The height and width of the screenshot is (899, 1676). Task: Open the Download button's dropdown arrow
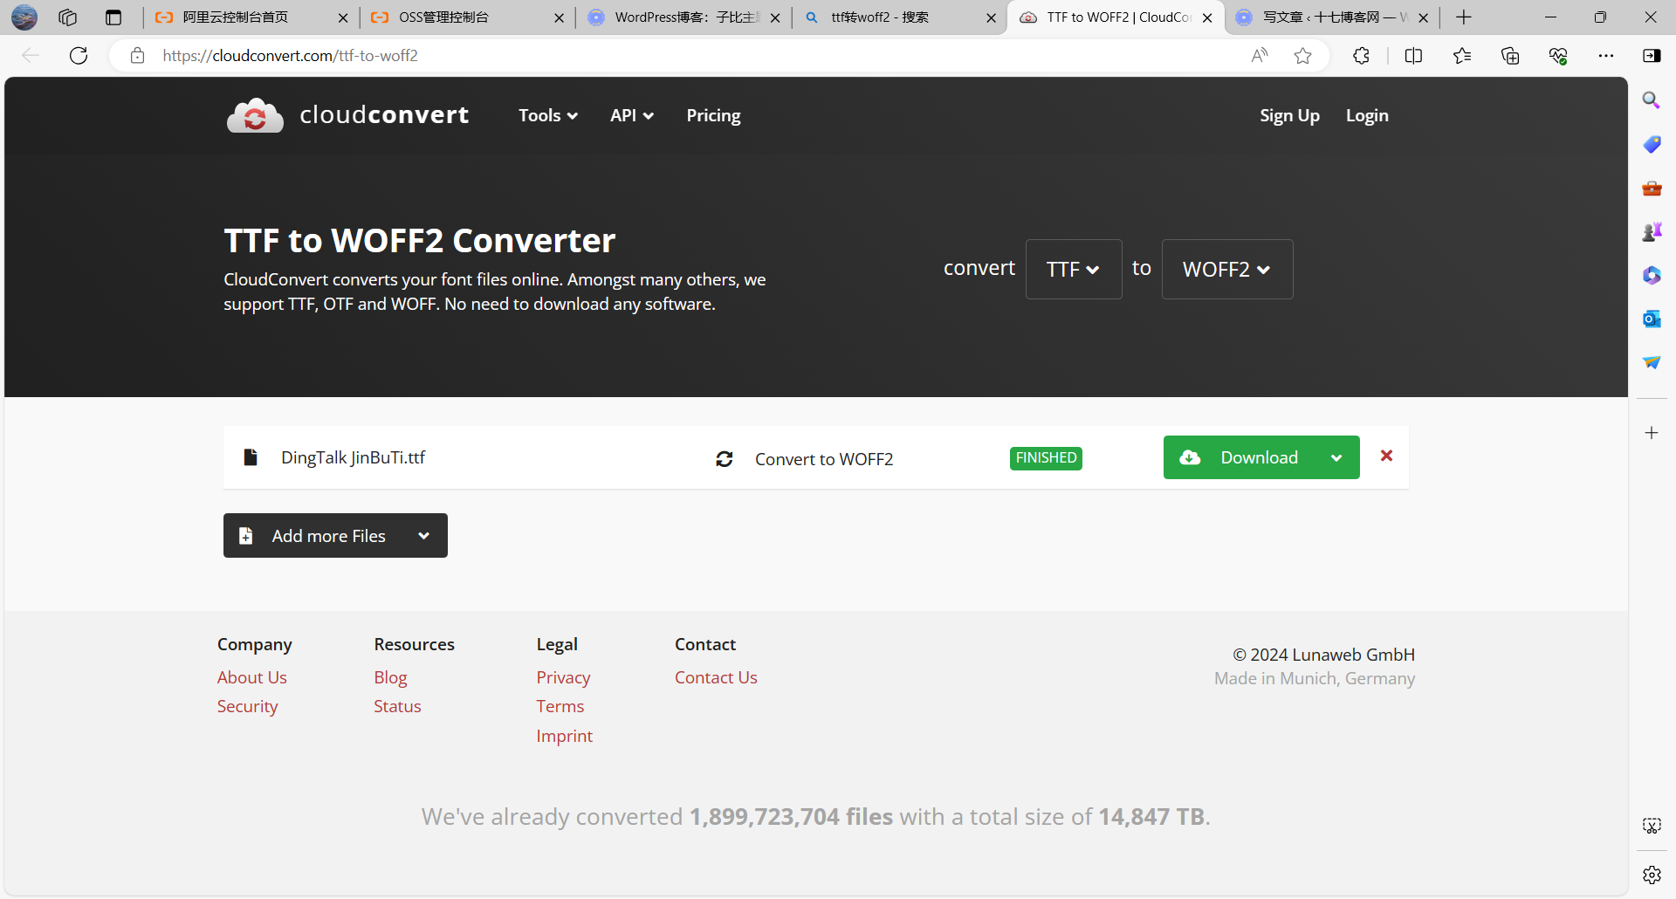tap(1336, 458)
